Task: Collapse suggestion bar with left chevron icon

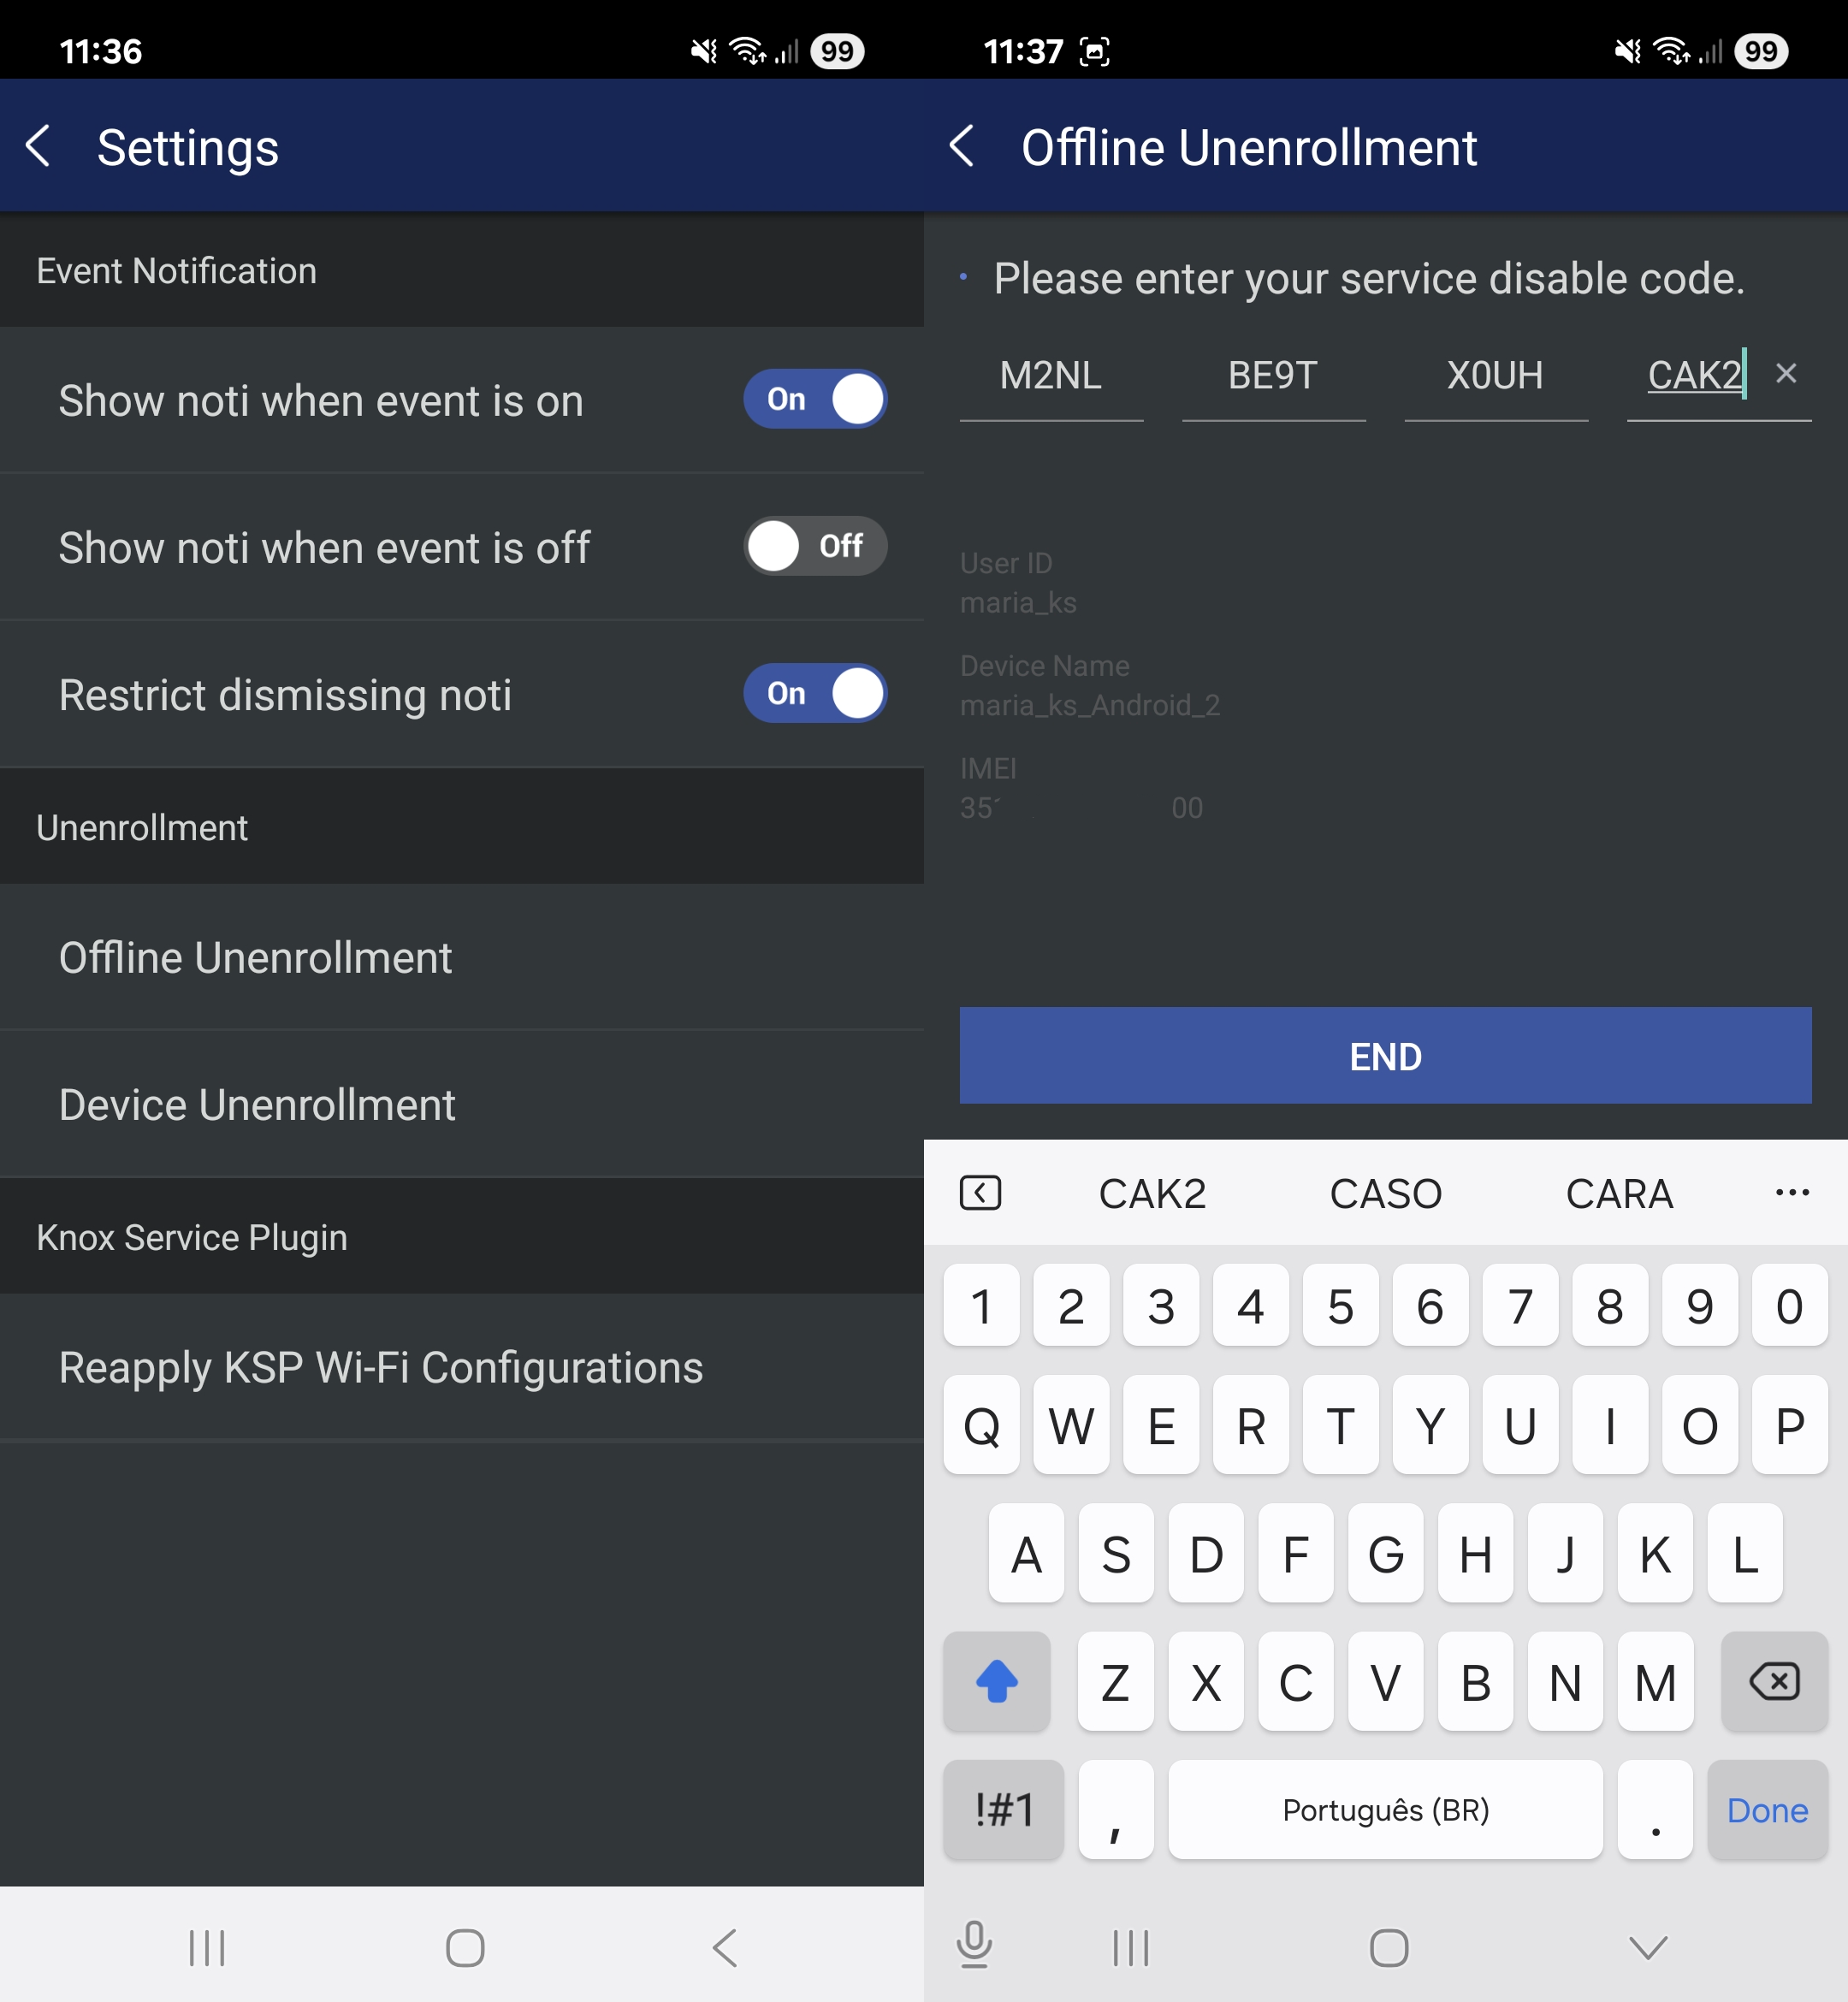Action: pos(980,1192)
